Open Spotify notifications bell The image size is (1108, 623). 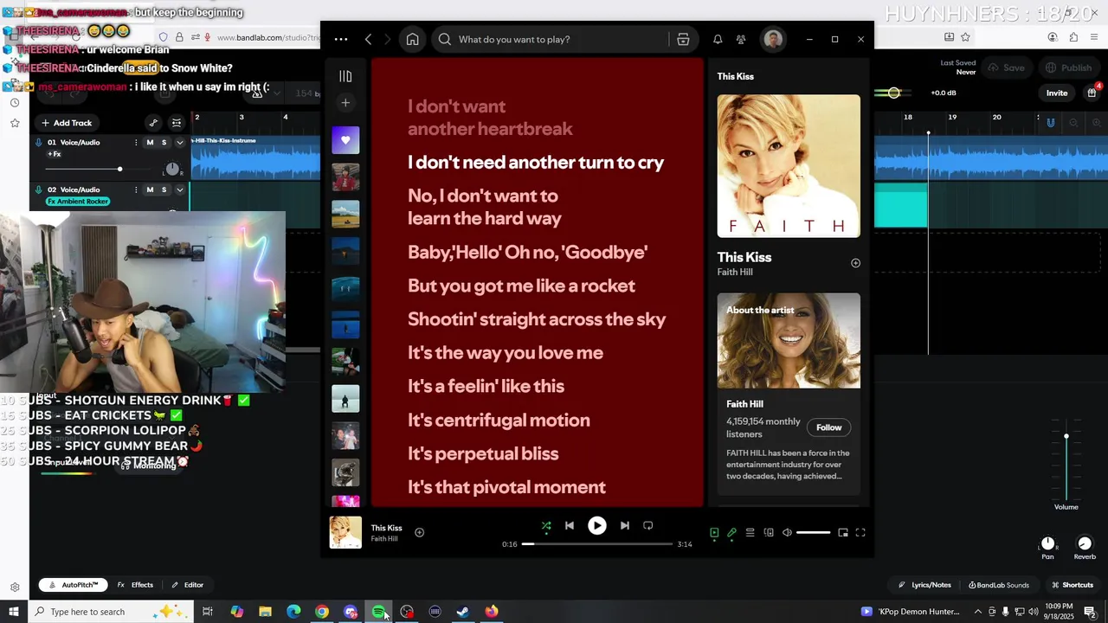(x=718, y=39)
